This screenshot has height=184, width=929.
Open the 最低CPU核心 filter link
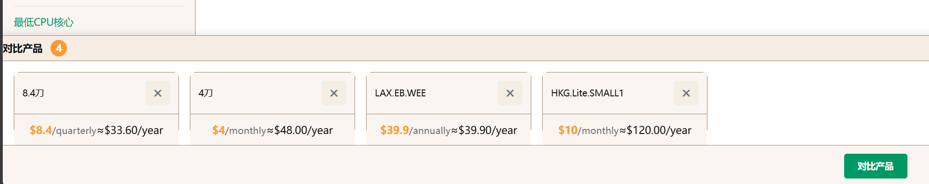point(44,22)
